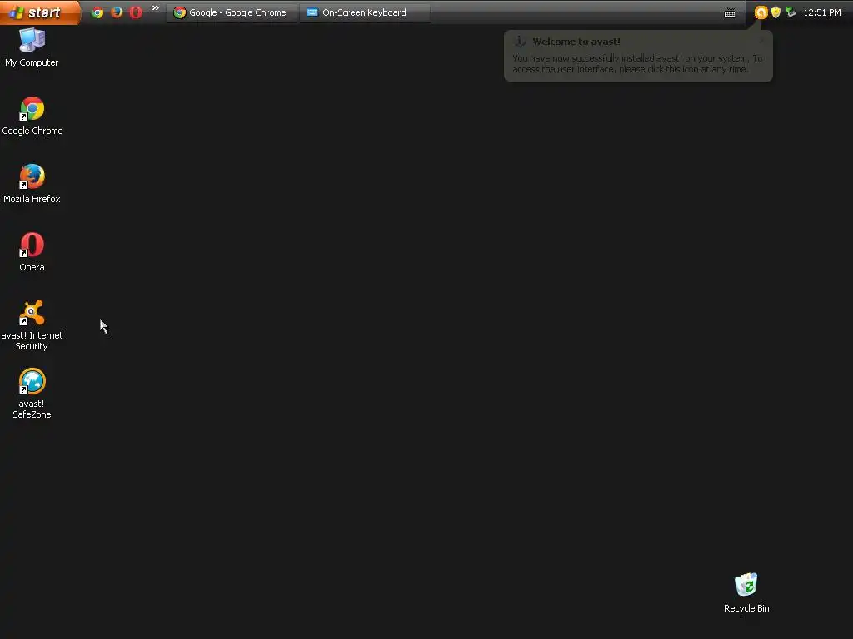Click the Welcome to avast! balloon message
The image size is (853, 639).
pos(637,56)
